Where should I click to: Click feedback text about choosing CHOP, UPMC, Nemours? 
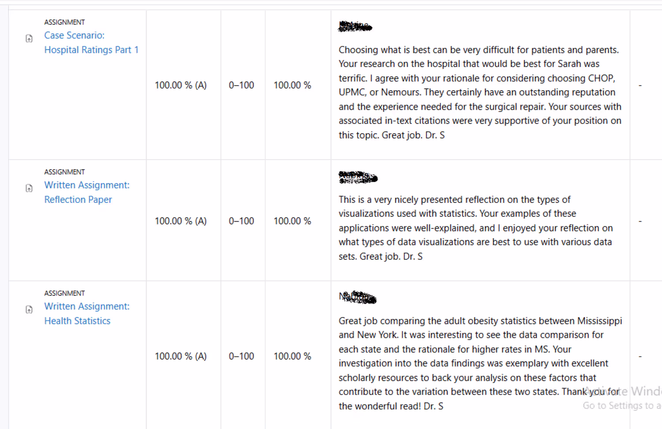[x=480, y=92]
